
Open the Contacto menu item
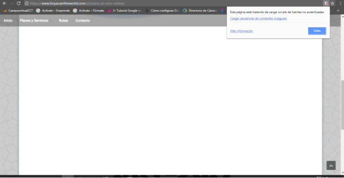point(83,20)
